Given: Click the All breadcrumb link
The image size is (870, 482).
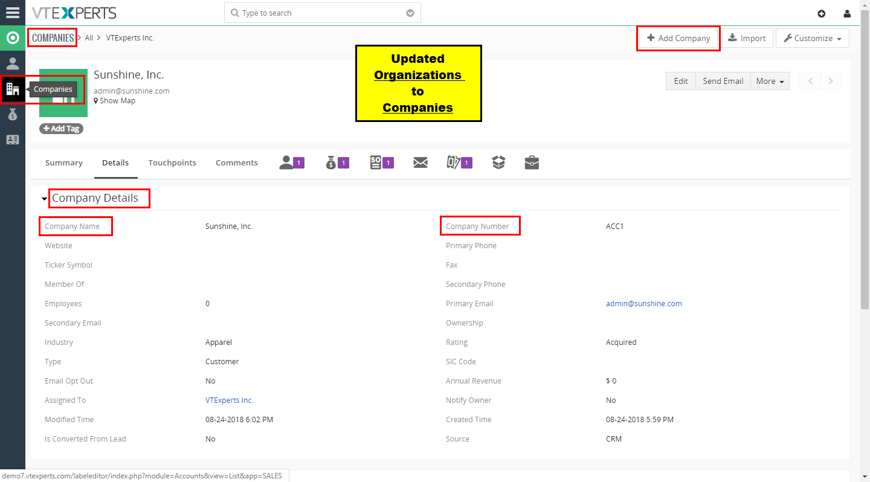Looking at the screenshot, I should (x=89, y=38).
